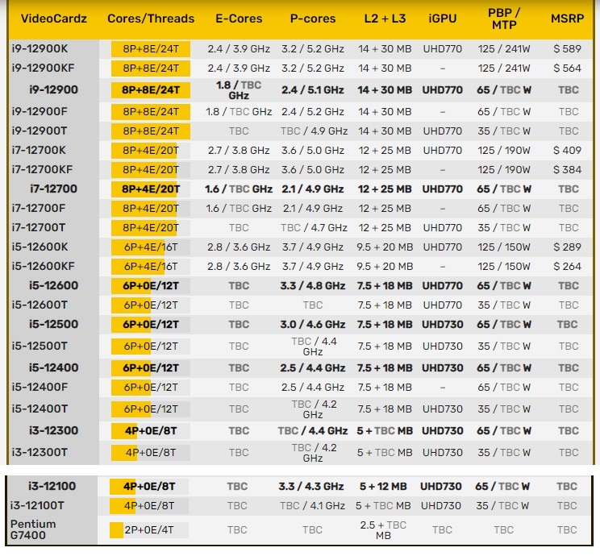Viewport: 600px width, 556px height.
Task: Click the 2.5 + TBC MB cache value
Action: click(383, 530)
